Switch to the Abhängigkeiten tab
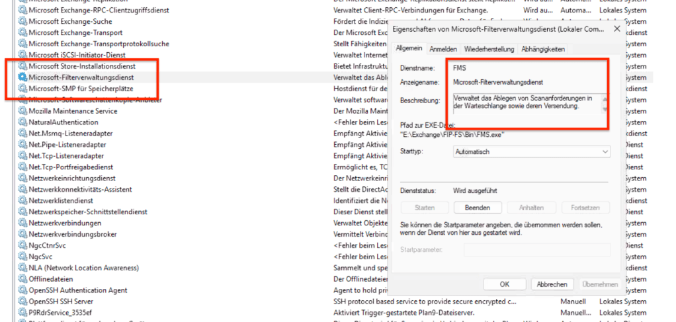The image size is (676, 322). pos(543,49)
